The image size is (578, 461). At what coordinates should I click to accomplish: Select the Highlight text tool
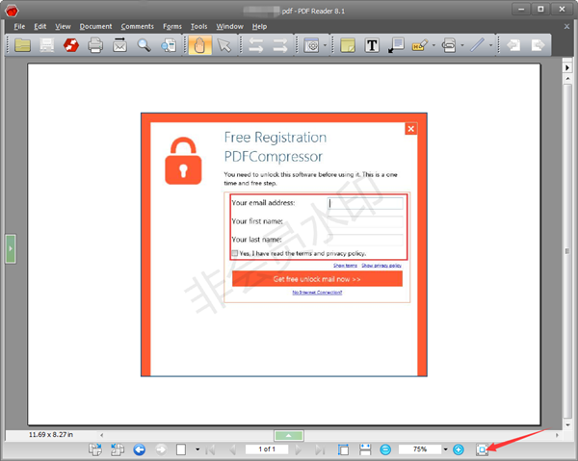click(420, 45)
